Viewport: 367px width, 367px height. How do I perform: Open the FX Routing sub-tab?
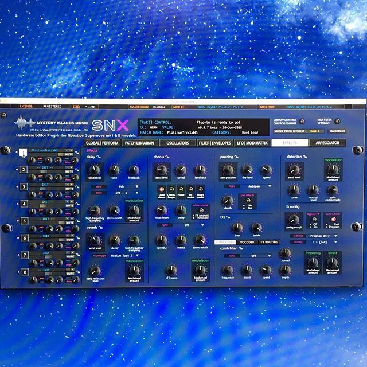(269, 242)
